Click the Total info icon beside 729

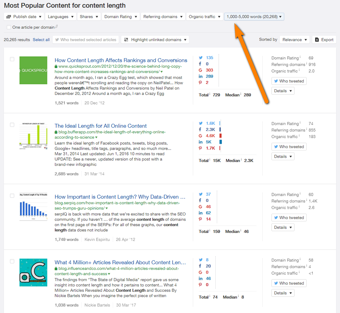tap(210, 94)
